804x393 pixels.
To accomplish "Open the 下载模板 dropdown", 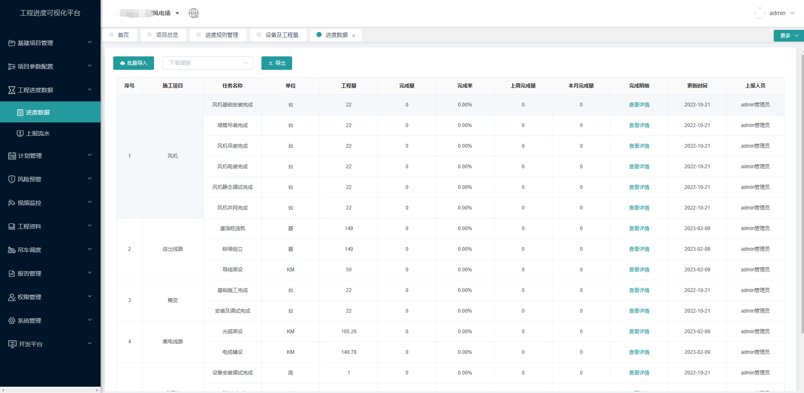I will click(208, 63).
